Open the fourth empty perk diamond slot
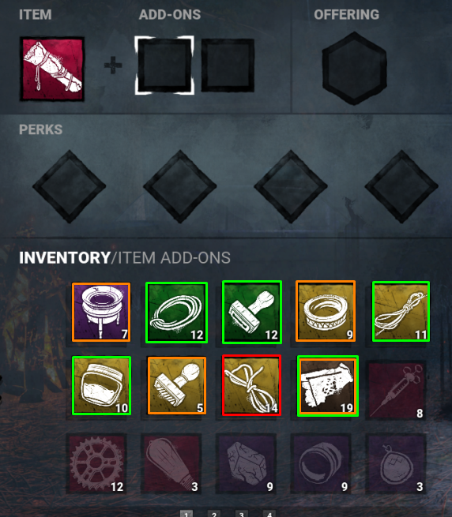The height and width of the screenshot is (517, 452). click(x=401, y=186)
